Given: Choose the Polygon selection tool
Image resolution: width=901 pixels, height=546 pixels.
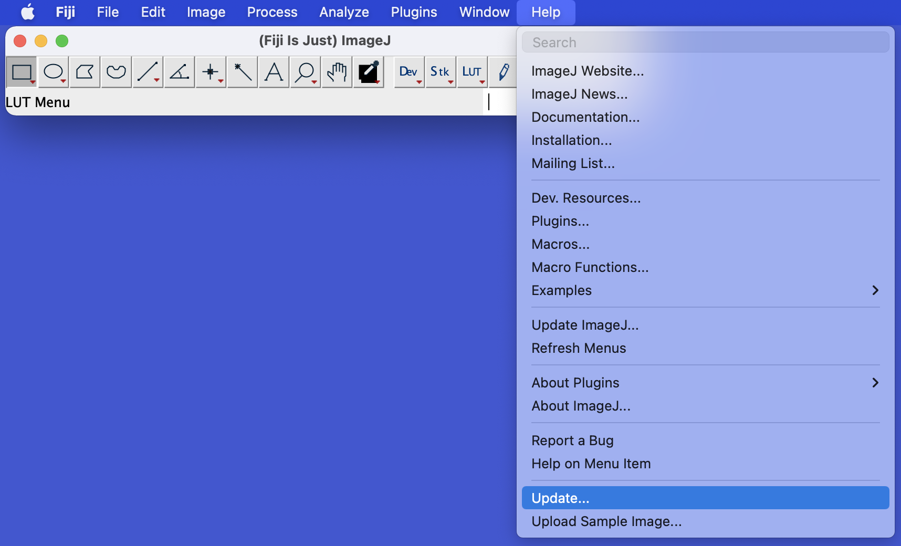Looking at the screenshot, I should tap(85, 72).
